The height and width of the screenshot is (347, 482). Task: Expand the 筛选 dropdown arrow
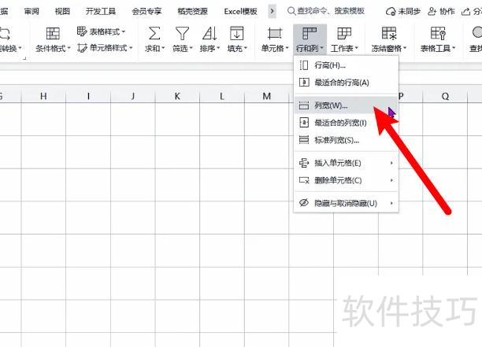pos(191,48)
